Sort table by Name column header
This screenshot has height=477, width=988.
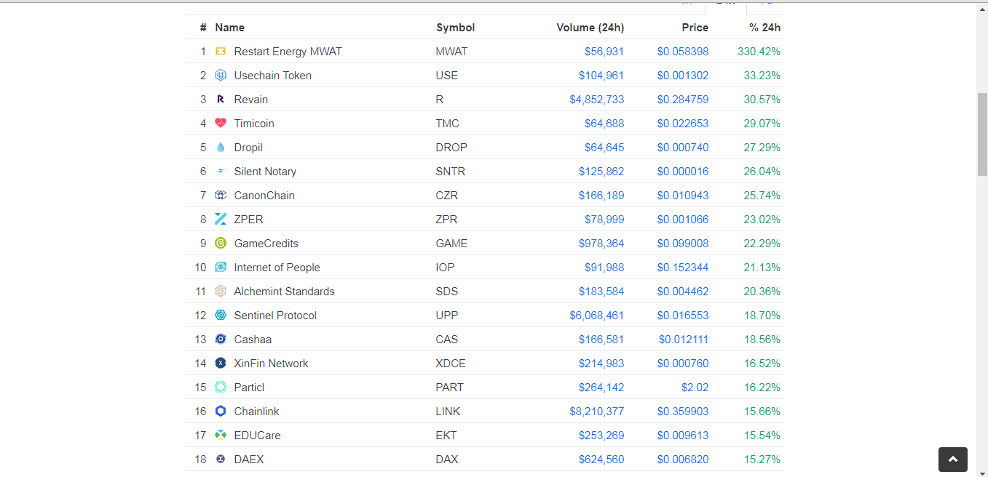point(229,28)
